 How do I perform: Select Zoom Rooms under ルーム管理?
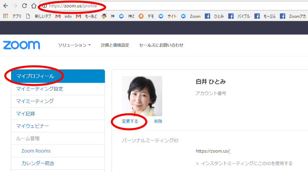coord(36,151)
